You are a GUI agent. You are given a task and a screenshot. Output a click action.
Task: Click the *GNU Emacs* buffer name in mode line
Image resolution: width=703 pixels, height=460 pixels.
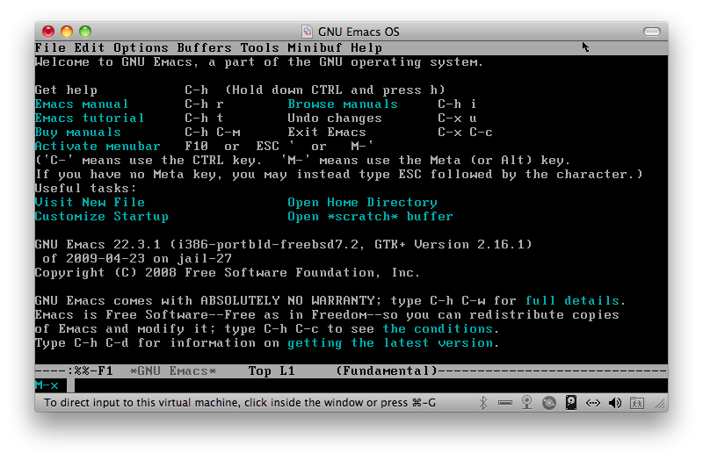click(x=173, y=370)
